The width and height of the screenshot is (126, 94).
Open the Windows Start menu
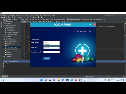(x=41, y=80)
